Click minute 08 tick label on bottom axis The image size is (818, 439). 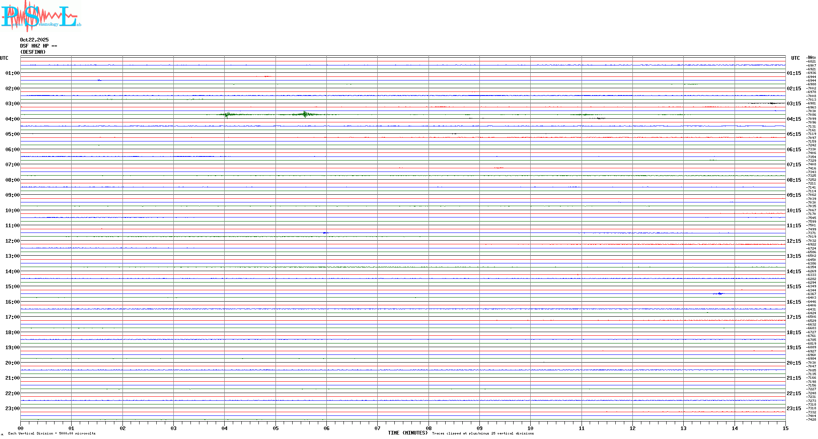(x=429, y=428)
